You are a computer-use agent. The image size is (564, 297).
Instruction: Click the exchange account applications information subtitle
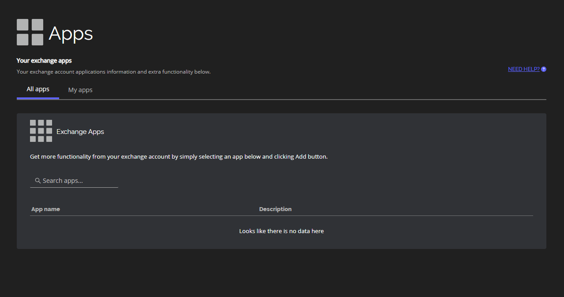[113, 72]
